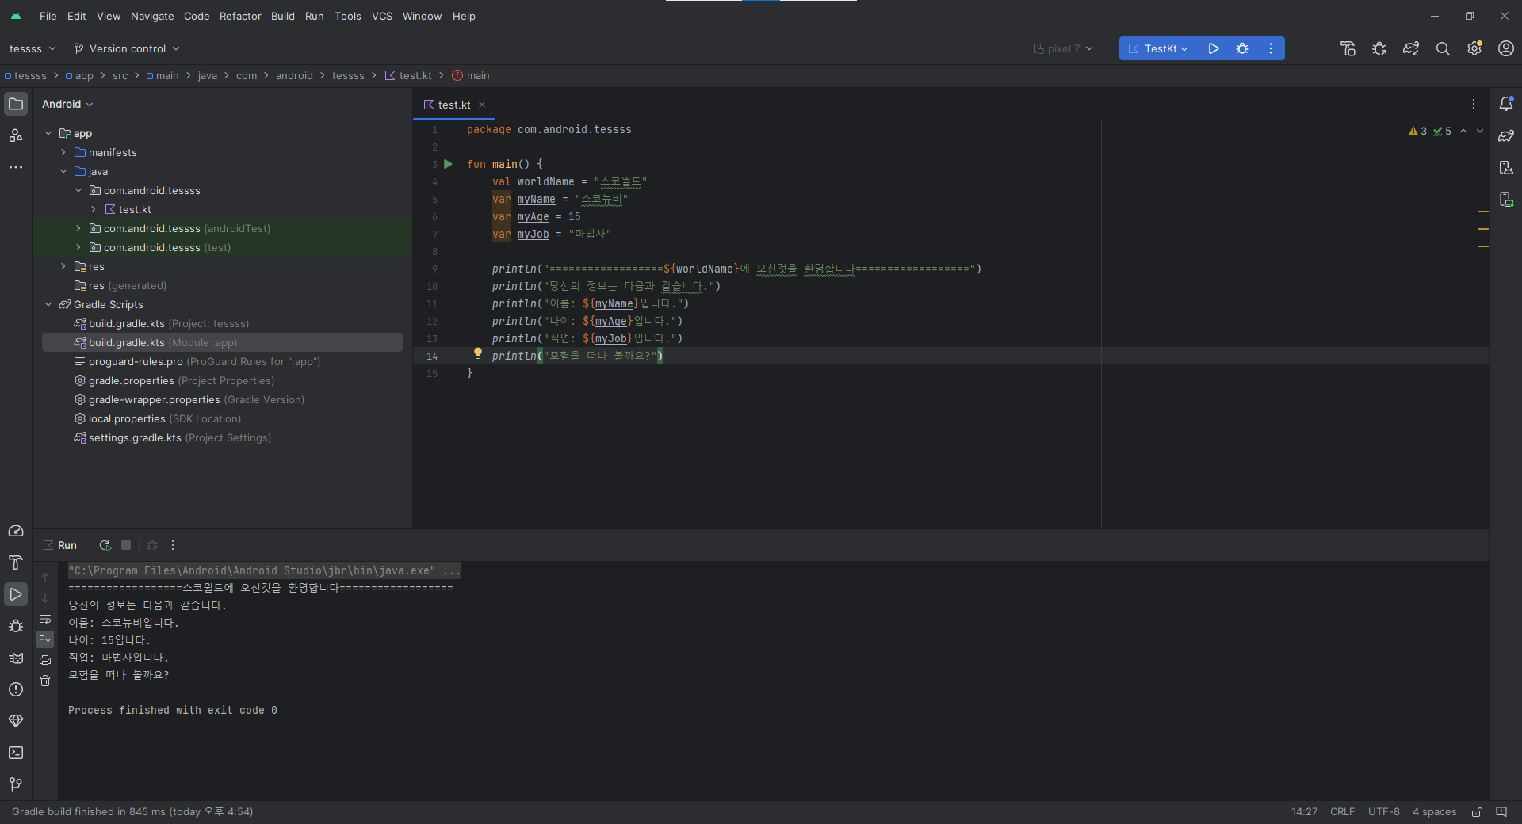
Task: Click 14:27 cursor position indicator
Action: [x=1304, y=812]
